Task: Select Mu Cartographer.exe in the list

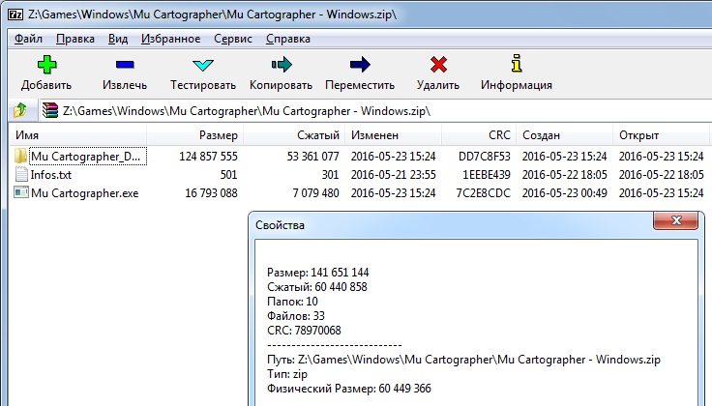Action: pyautogui.click(x=84, y=193)
